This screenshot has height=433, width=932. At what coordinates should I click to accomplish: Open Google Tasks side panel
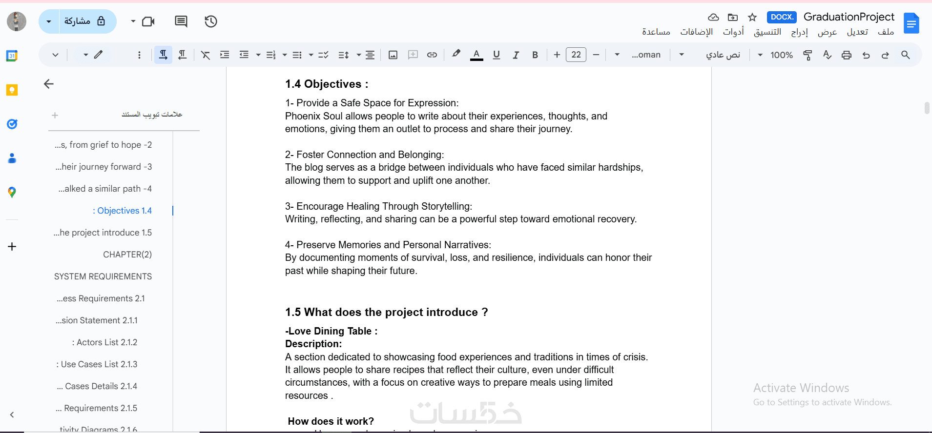12,124
